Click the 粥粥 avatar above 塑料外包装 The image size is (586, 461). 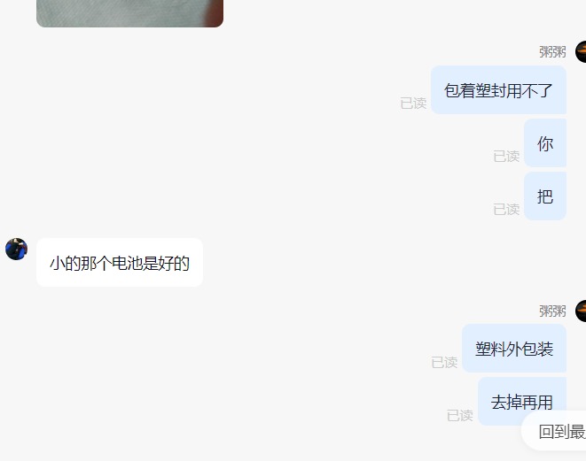coord(581,311)
